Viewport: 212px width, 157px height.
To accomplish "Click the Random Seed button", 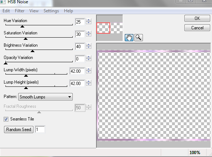I will (x=19, y=130).
